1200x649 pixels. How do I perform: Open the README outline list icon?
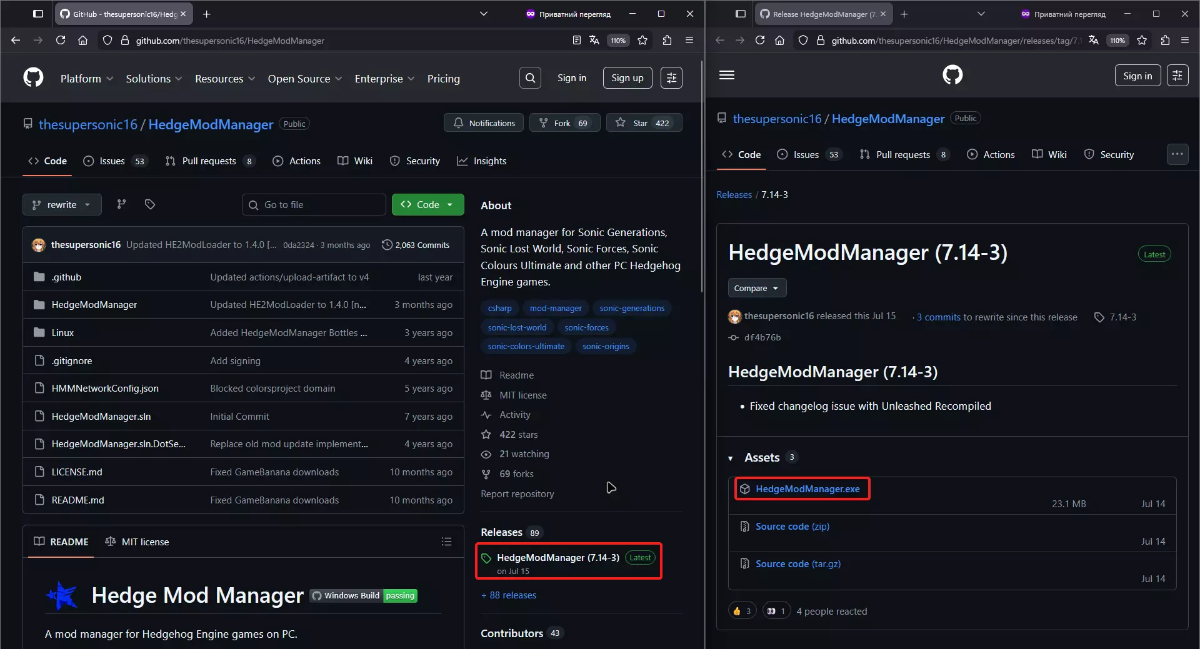point(446,542)
